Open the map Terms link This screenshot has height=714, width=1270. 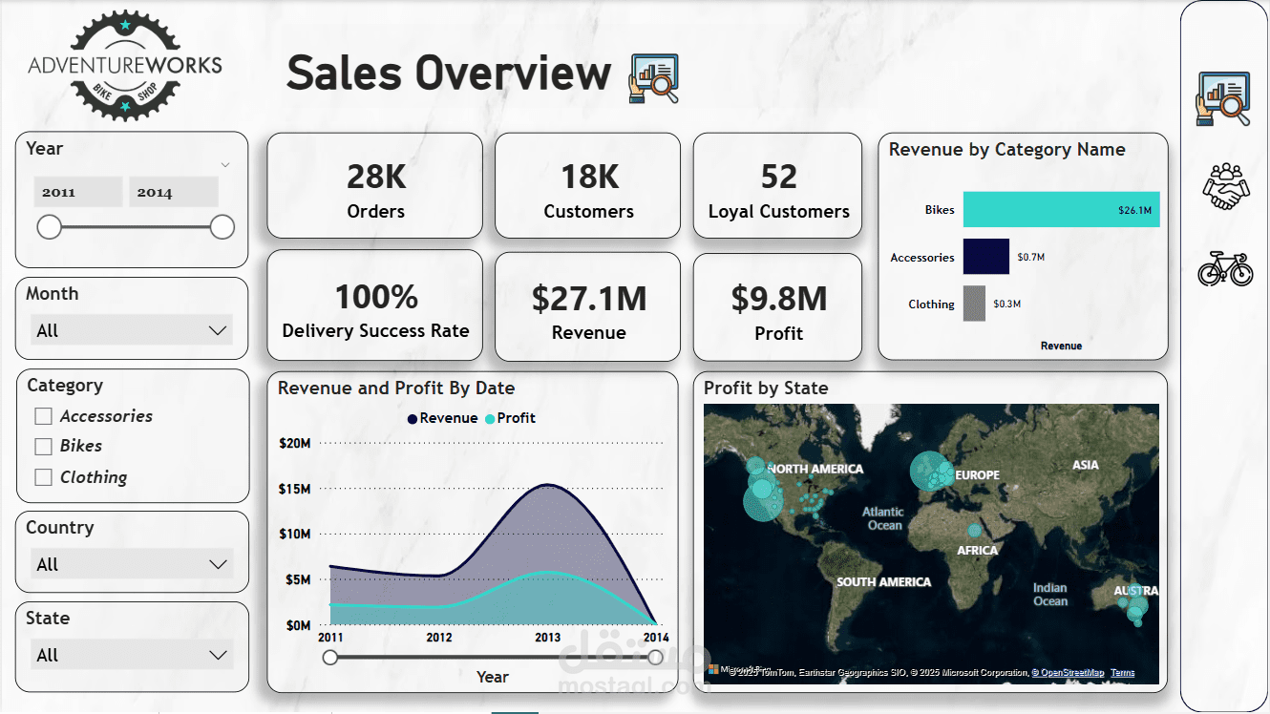point(1123,673)
